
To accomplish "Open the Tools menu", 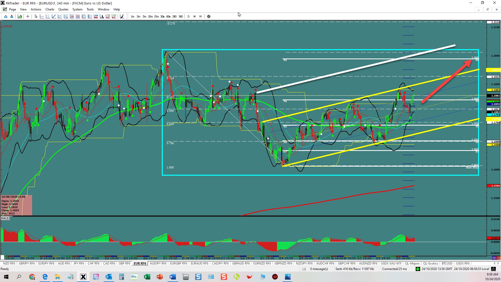I will click(90, 9).
